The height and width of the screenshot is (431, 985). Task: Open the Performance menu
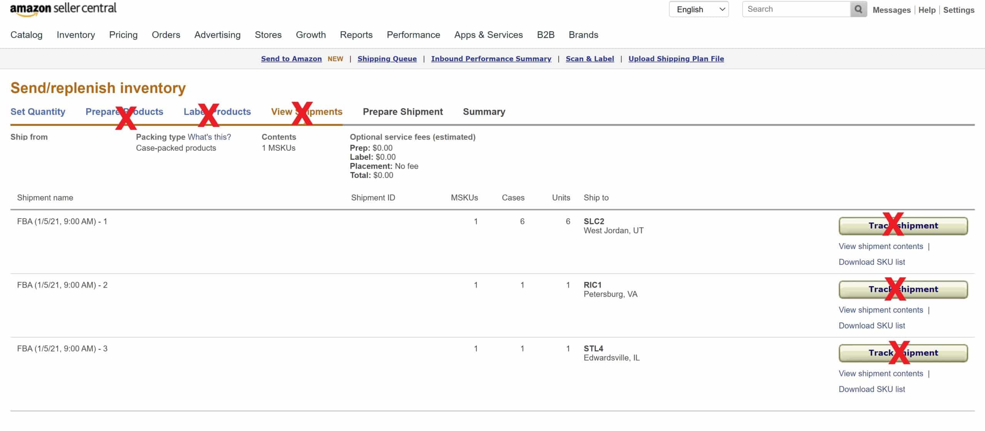(413, 35)
